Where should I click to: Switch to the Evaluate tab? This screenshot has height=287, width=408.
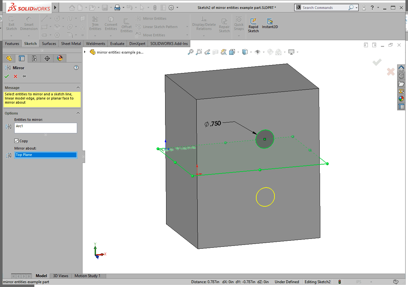117,44
